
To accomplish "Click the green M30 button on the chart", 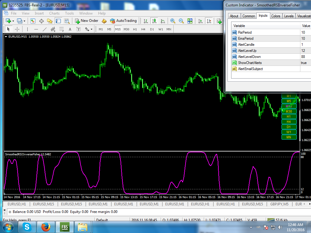I will [x=289, y=111].
